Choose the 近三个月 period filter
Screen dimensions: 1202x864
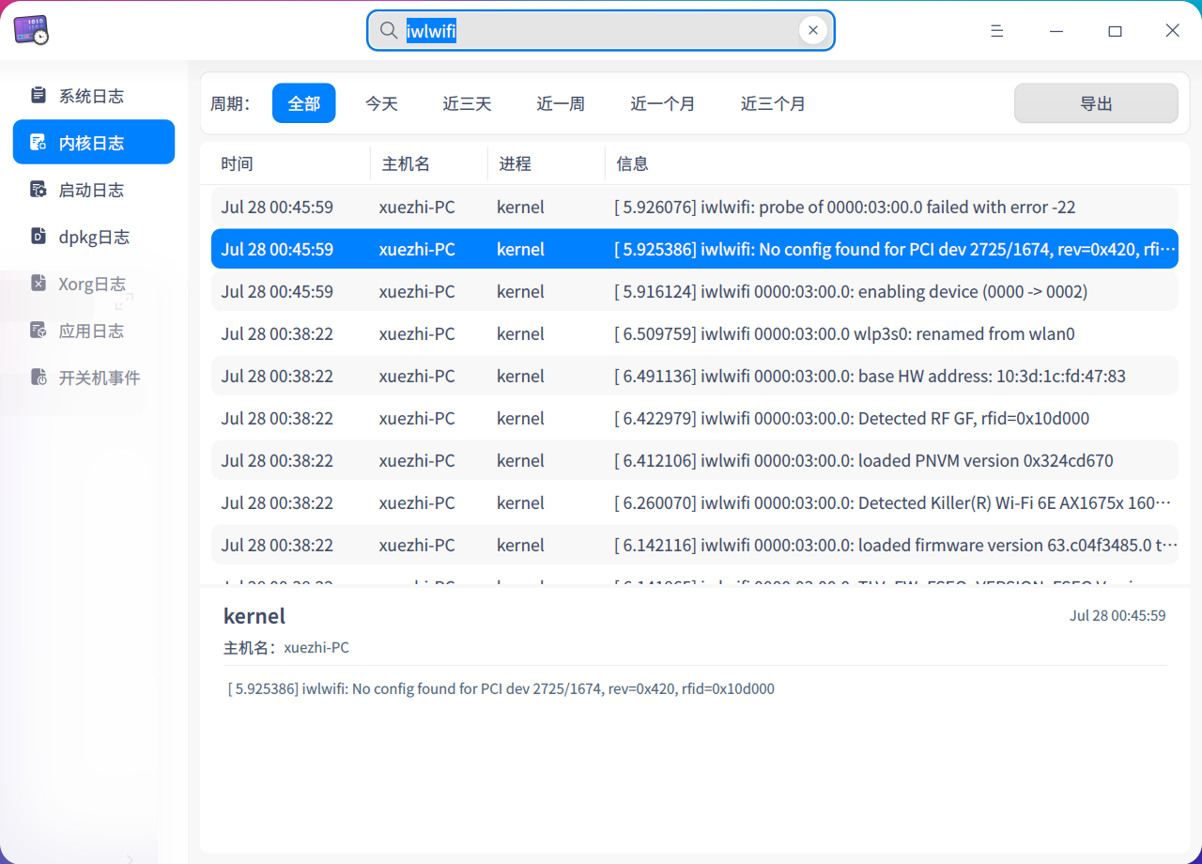[x=773, y=103]
